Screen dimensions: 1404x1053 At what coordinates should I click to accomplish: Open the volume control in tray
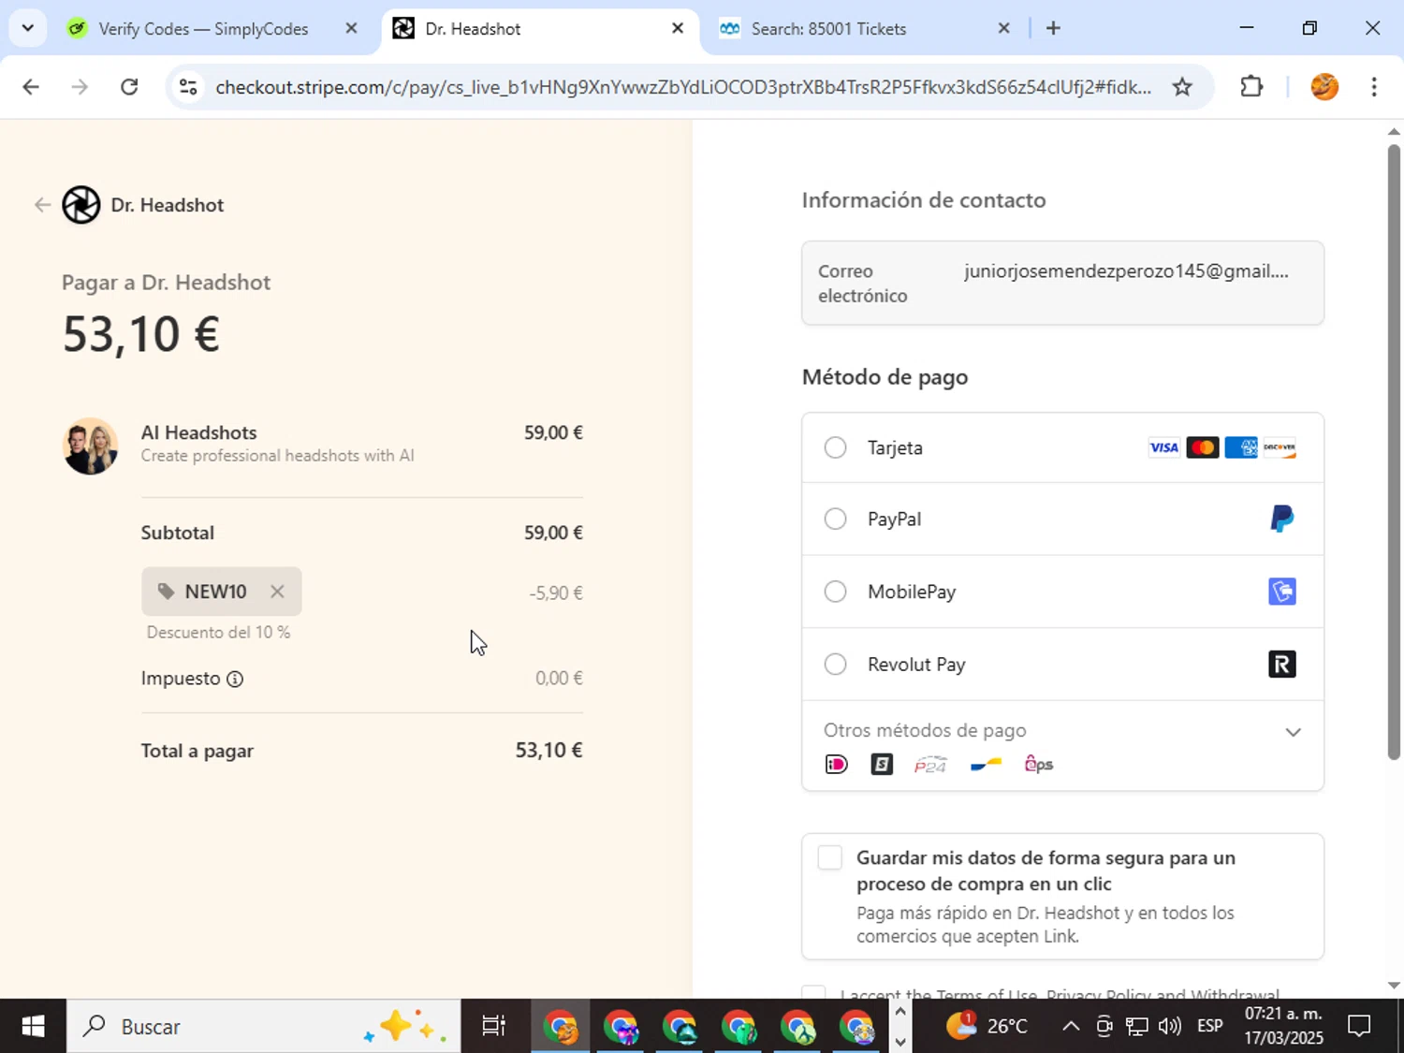coord(1169,1027)
